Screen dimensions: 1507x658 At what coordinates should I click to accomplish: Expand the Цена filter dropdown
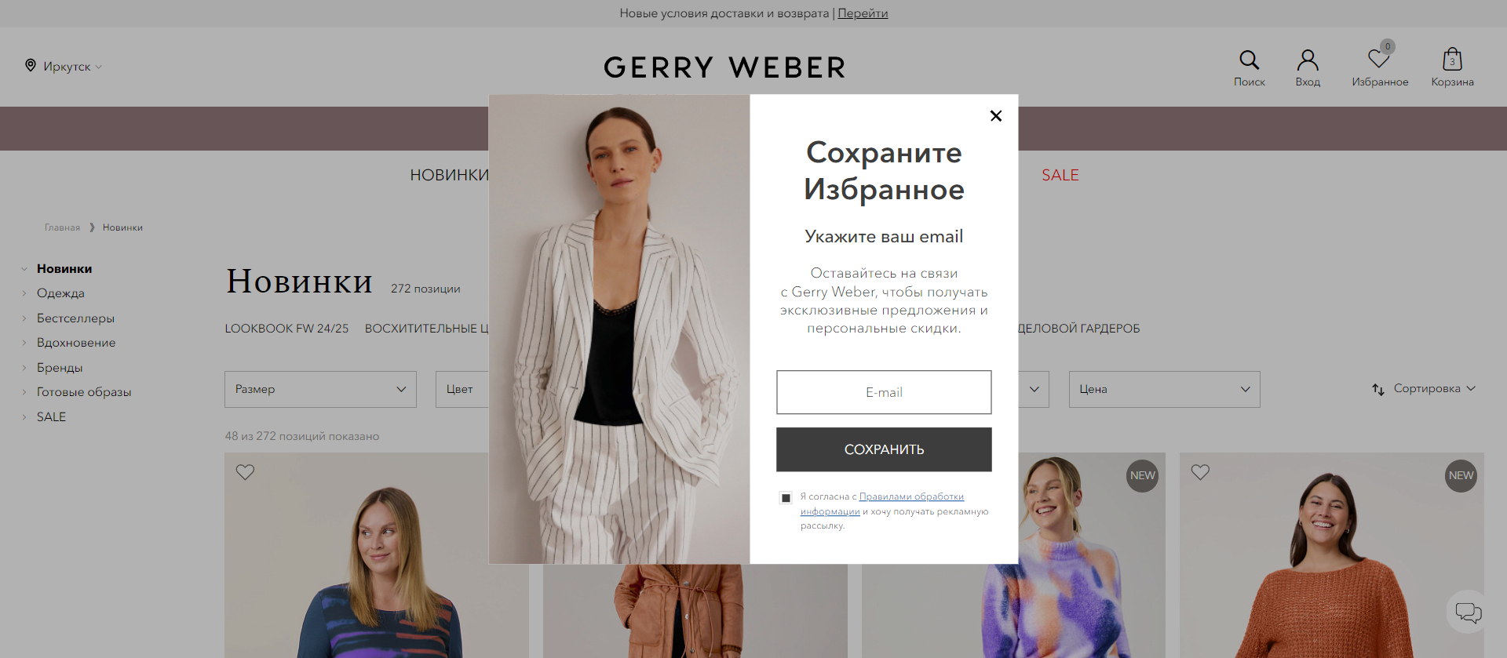(x=1164, y=389)
